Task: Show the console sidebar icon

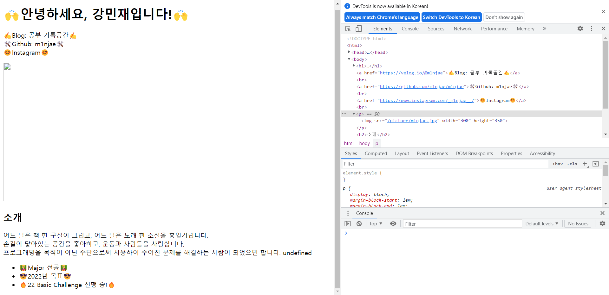Action: coord(348,224)
